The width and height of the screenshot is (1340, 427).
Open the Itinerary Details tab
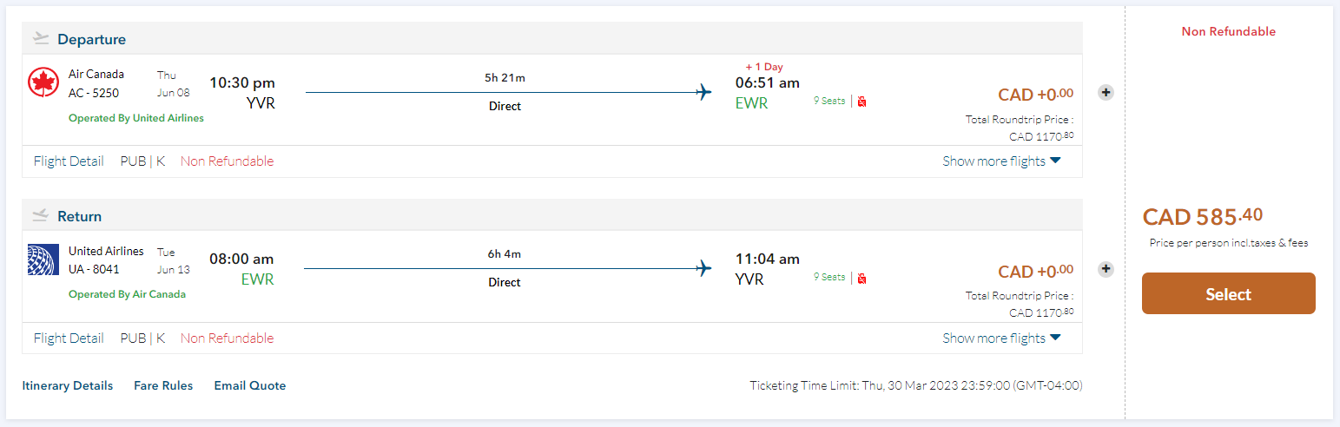67,385
